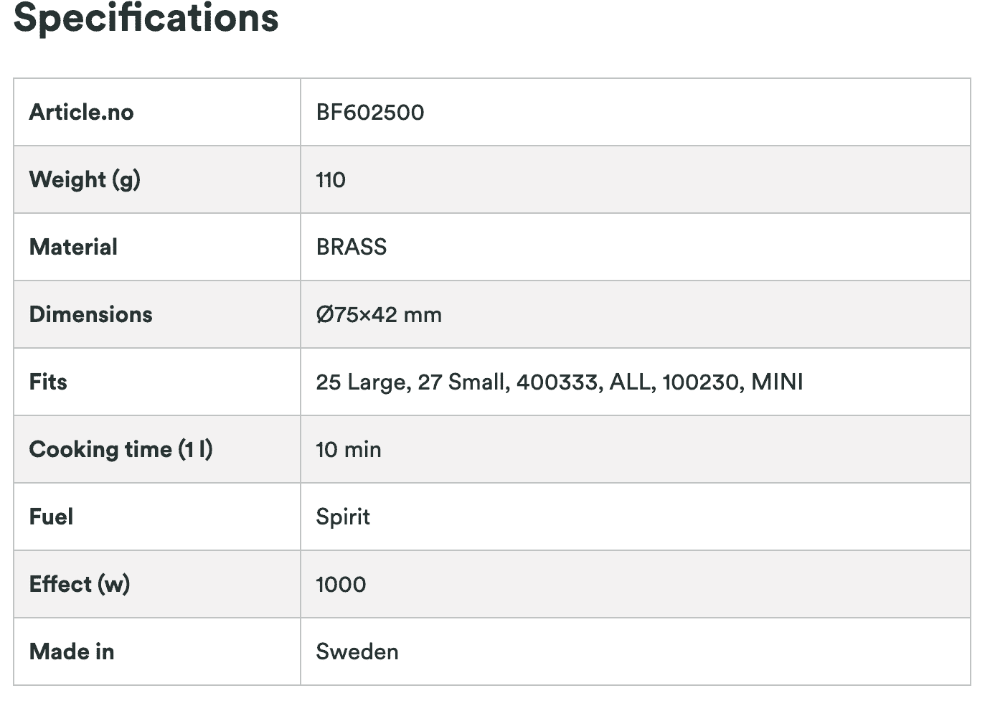Image resolution: width=990 pixels, height=716 pixels.
Task: Click the Cooking time (1 l) label
Action: click(x=121, y=449)
